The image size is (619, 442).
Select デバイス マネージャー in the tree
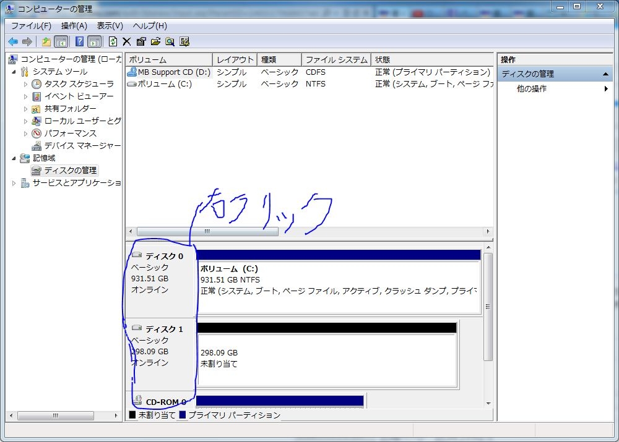pos(82,146)
